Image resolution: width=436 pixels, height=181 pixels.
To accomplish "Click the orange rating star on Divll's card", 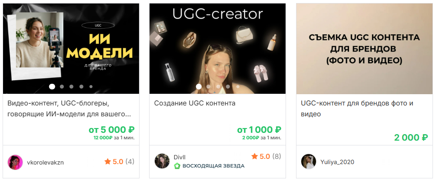I will coord(255,156).
